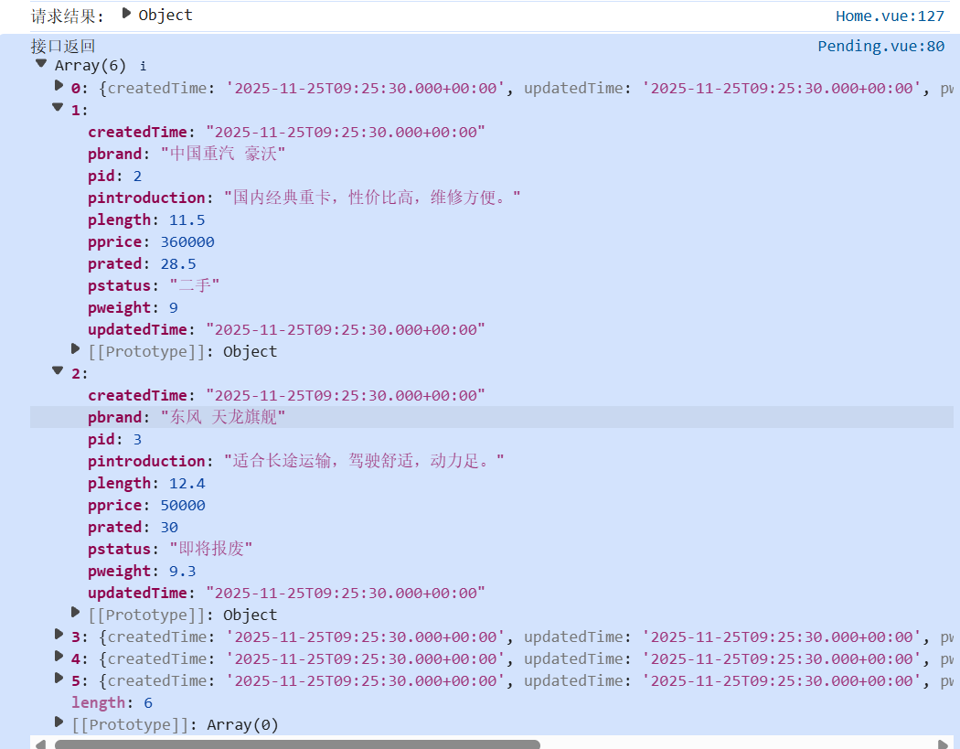960x749 pixels.
Task: Open the Pending.vue:80 source link
Action: click(x=881, y=46)
